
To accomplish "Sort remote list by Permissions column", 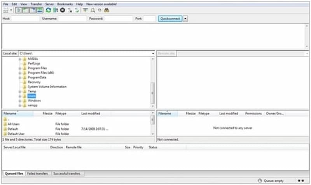I will coord(253,113).
